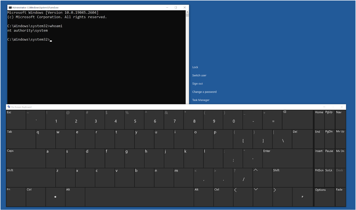
Task: Tap the PgDn key
Action: click(330, 139)
